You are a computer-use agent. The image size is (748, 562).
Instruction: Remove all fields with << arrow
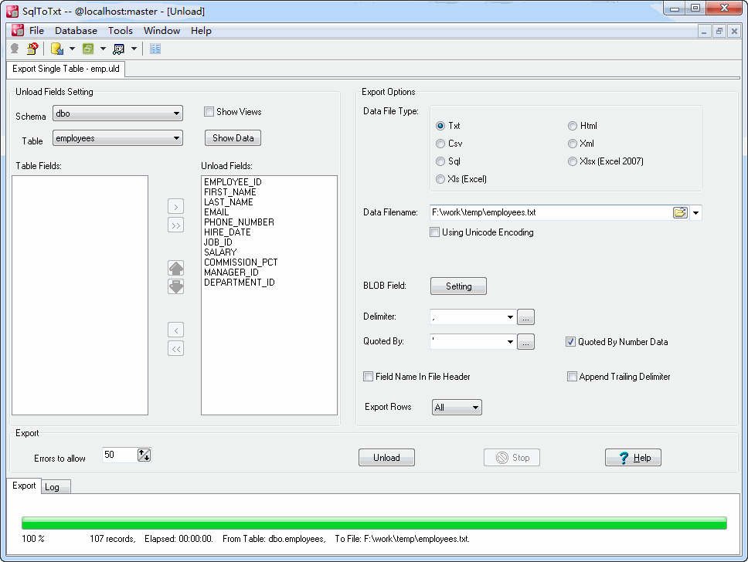tap(176, 348)
